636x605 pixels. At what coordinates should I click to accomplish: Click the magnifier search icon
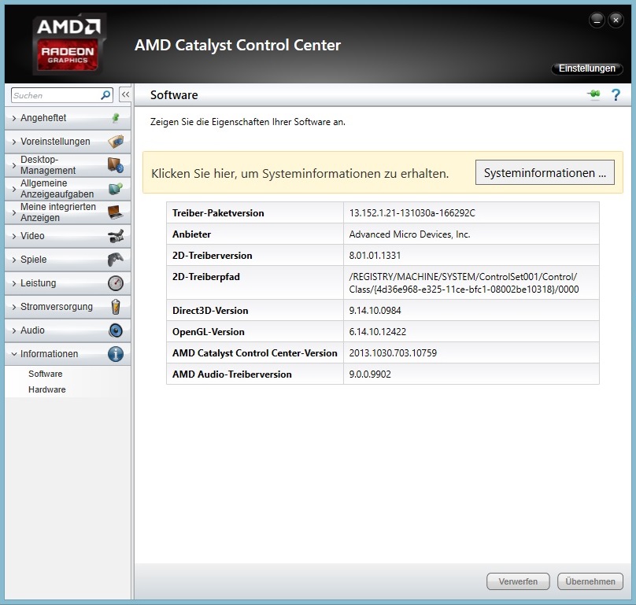tap(105, 95)
